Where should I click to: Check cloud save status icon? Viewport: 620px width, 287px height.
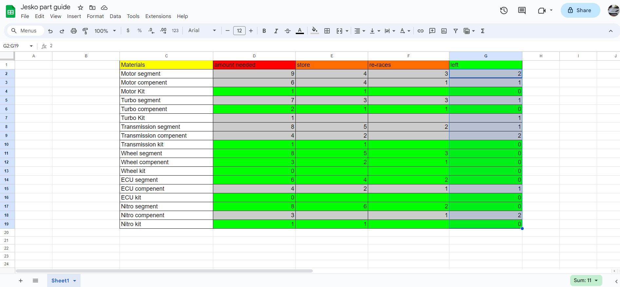[104, 8]
